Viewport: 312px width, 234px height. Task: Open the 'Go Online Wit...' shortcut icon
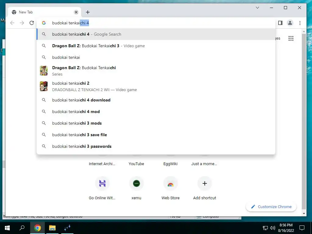coord(102,183)
